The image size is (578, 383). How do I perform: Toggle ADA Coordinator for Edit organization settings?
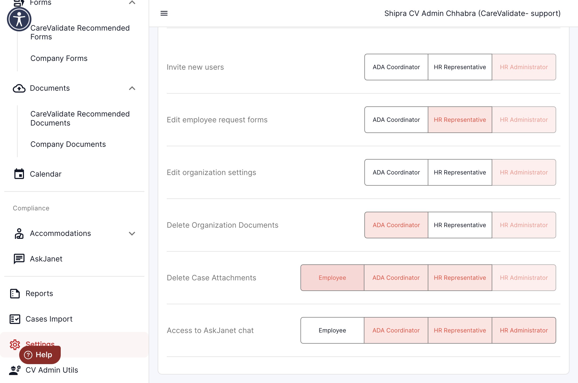396,172
